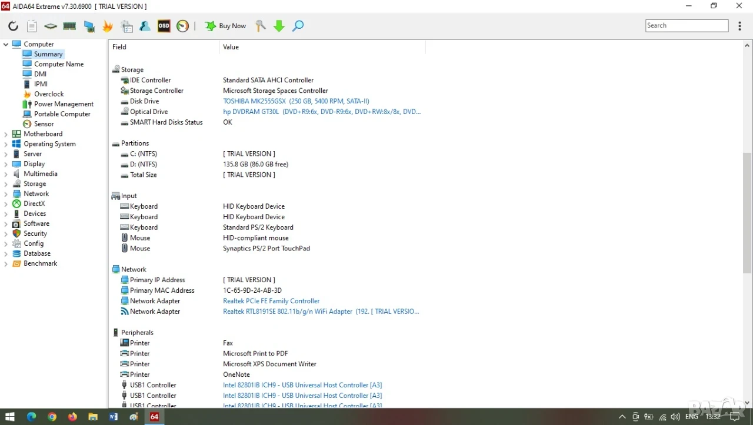Open File Explorer from the taskbar
This screenshot has height=425, width=753.
93,417
